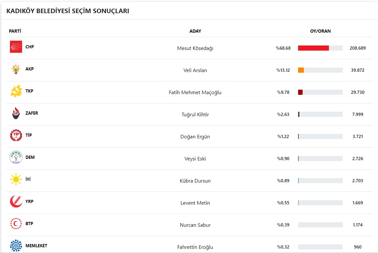Select the OY/ORAN column header
The height and width of the screenshot is (253, 378).
tap(320, 31)
